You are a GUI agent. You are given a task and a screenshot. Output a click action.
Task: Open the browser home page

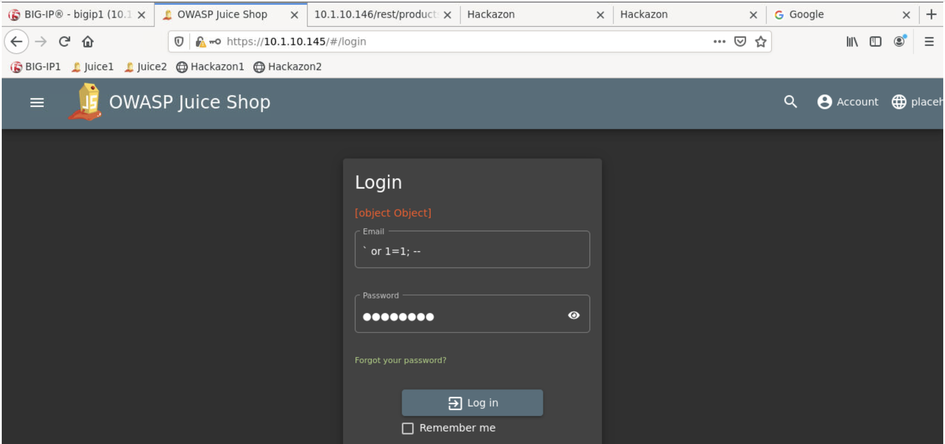pyautogui.click(x=88, y=42)
